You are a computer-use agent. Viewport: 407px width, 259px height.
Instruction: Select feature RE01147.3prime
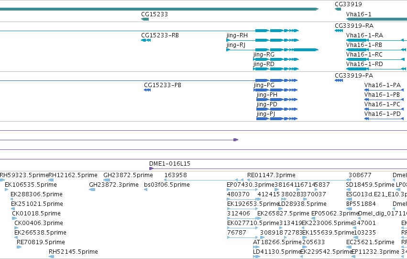tap(271, 175)
